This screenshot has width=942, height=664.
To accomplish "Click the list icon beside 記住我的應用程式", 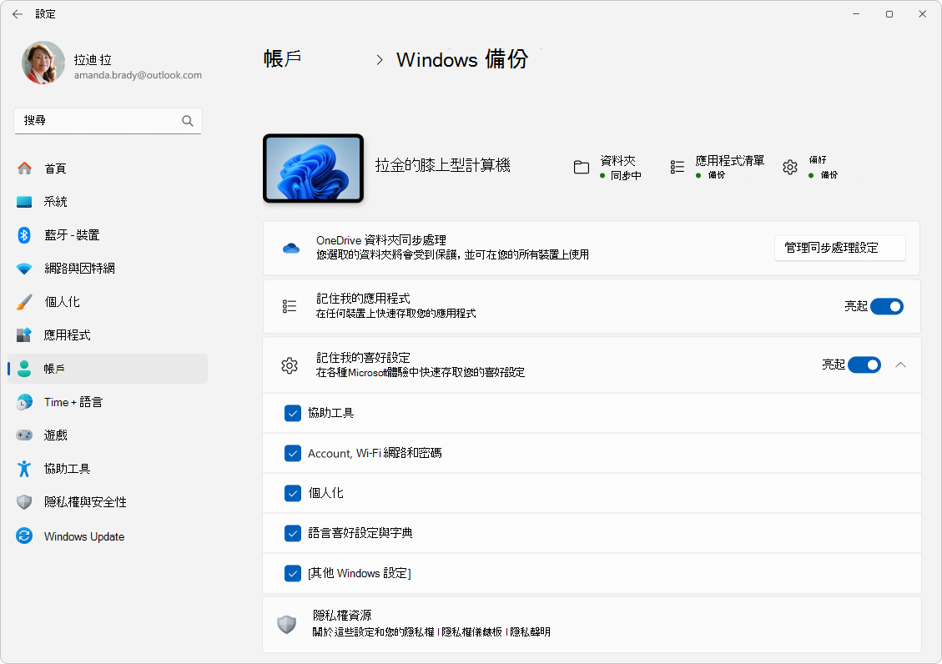I will (x=290, y=306).
